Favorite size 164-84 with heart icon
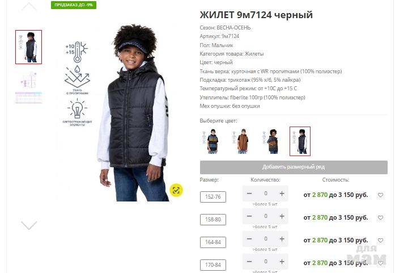 [x=380, y=241]
